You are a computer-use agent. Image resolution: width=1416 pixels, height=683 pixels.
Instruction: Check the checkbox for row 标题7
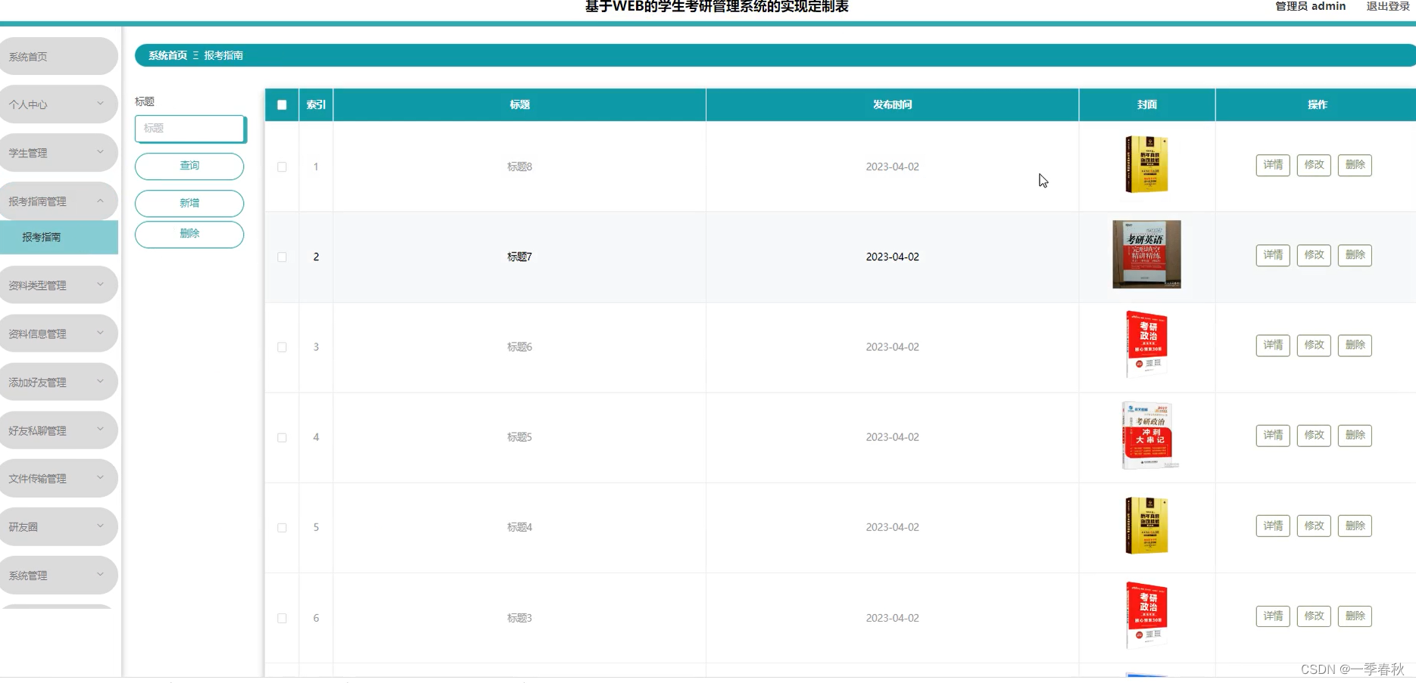click(x=282, y=257)
